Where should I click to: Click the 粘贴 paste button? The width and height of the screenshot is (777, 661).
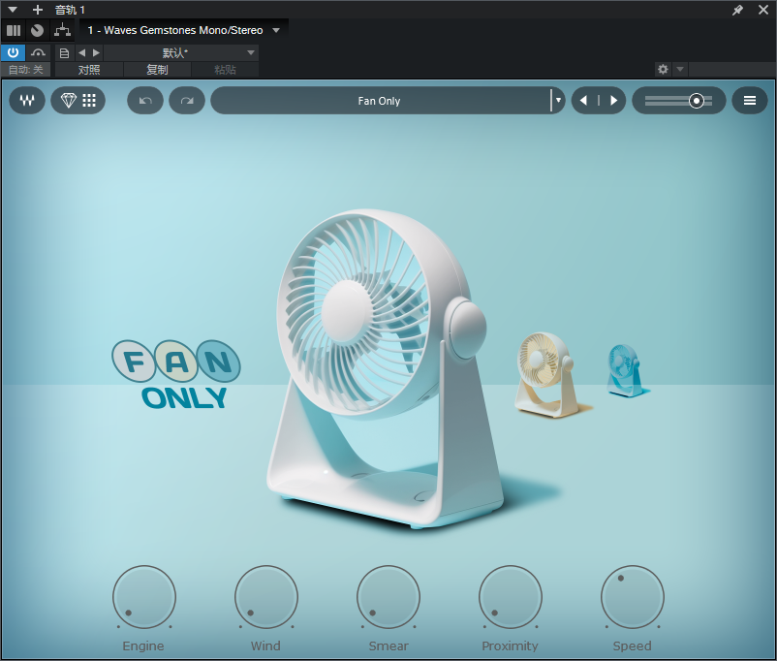pyautogui.click(x=225, y=70)
